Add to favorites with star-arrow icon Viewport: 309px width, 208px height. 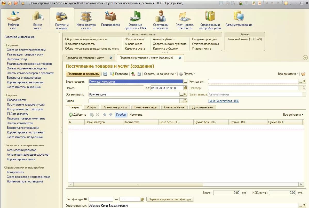point(241,3)
